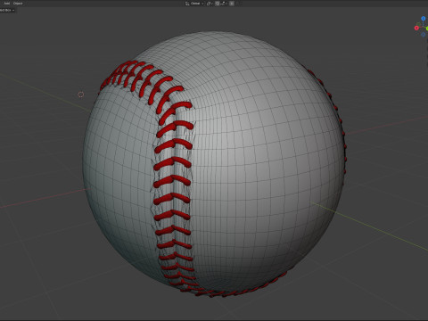Screen dimensions: 428x321
Task: Open the Add menu in viewport header
Action: point(6,4)
